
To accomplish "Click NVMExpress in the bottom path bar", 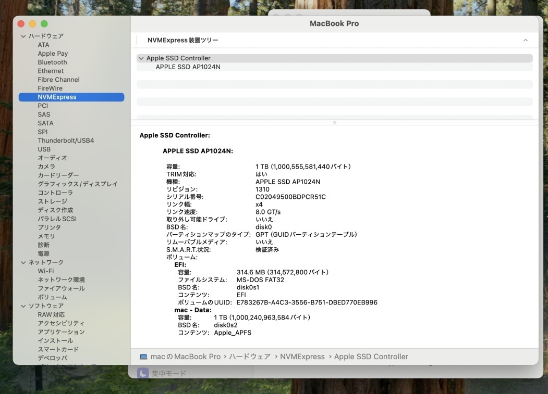I will [302, 357].
